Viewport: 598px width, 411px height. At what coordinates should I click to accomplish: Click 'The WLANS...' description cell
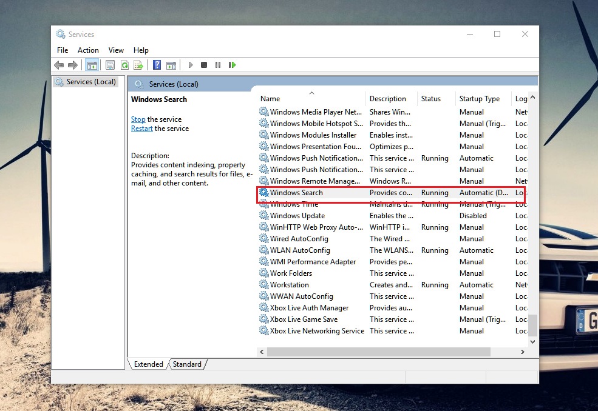(392, 250)
